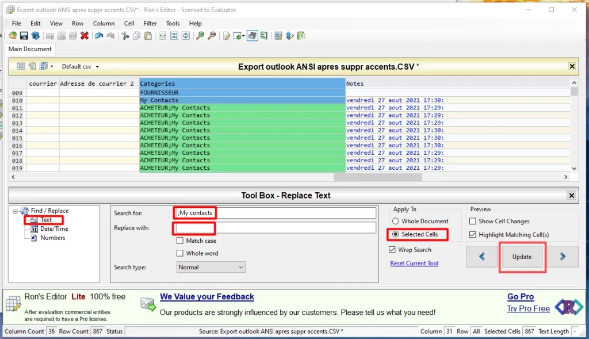Click the green panel icon beside Tool Box
This screenshot has width=589, height=339.
[x=263, y=36]
